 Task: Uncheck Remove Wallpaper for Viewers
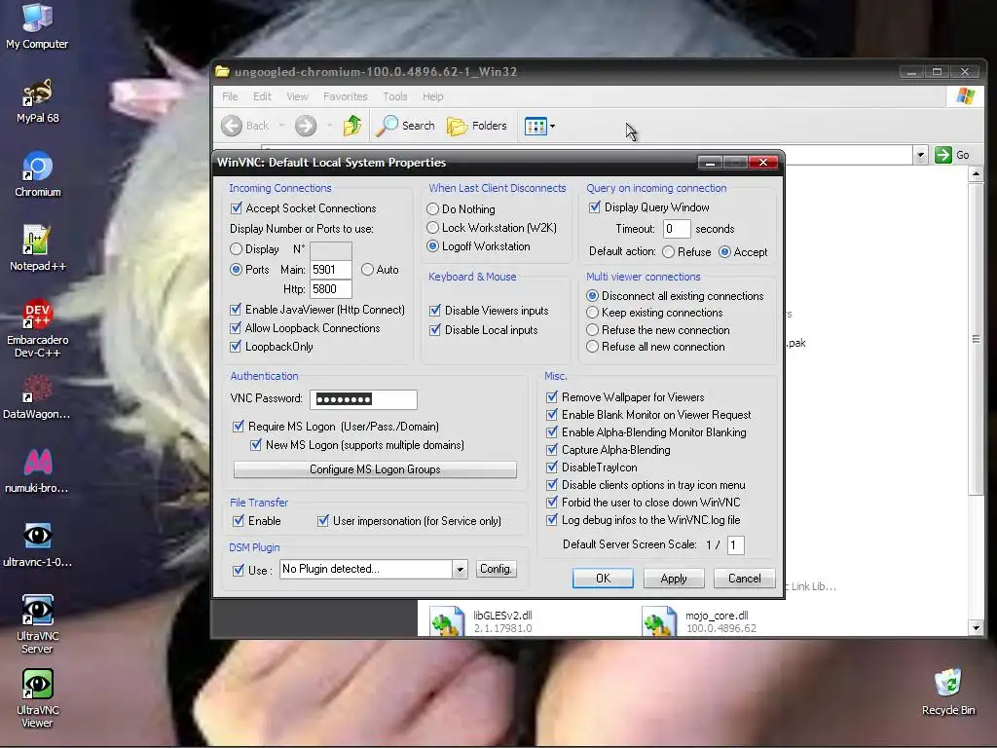tap(552, 397)
